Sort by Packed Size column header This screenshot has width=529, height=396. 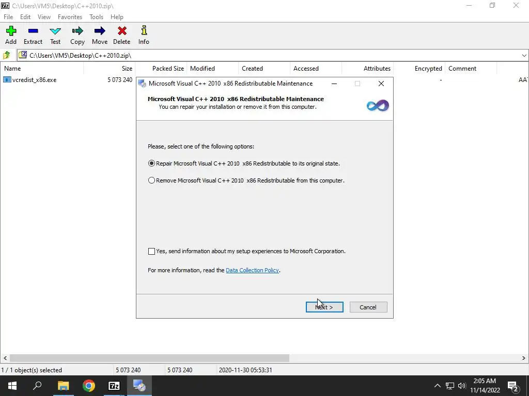(161, 69)
